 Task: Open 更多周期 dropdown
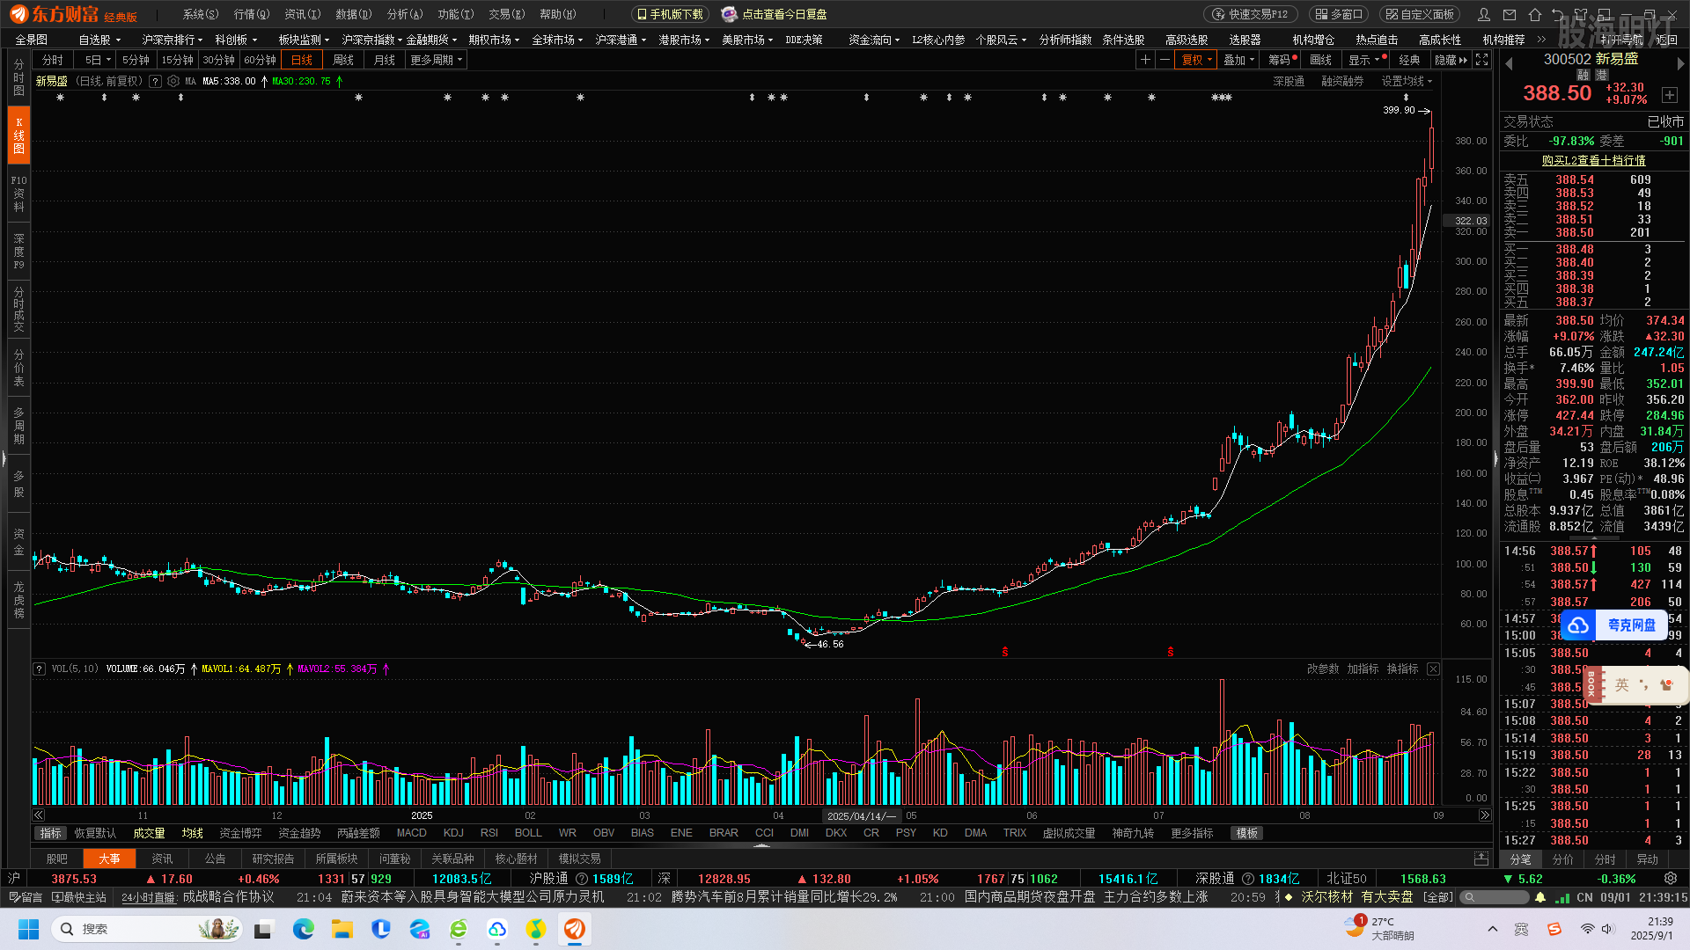point(436,60)
